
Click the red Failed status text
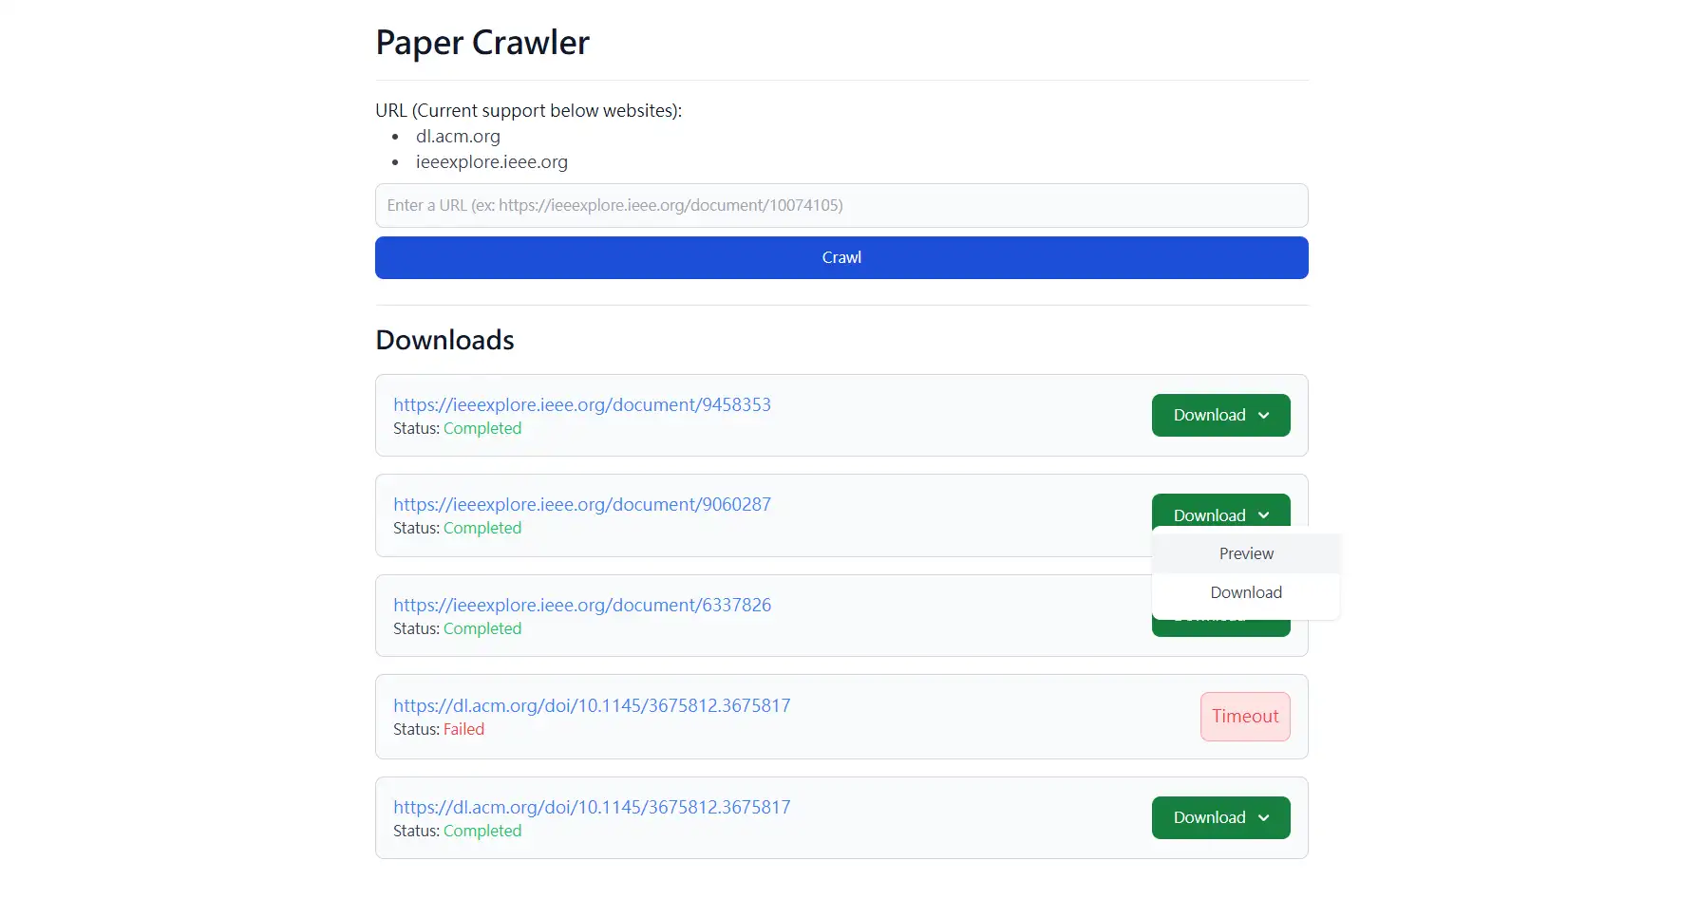coord(463,730)
